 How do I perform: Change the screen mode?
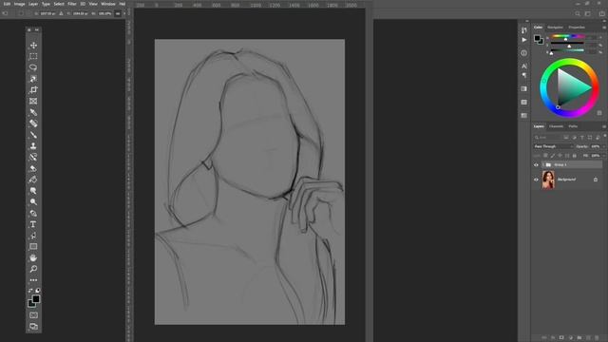click(x=33, y=327)
